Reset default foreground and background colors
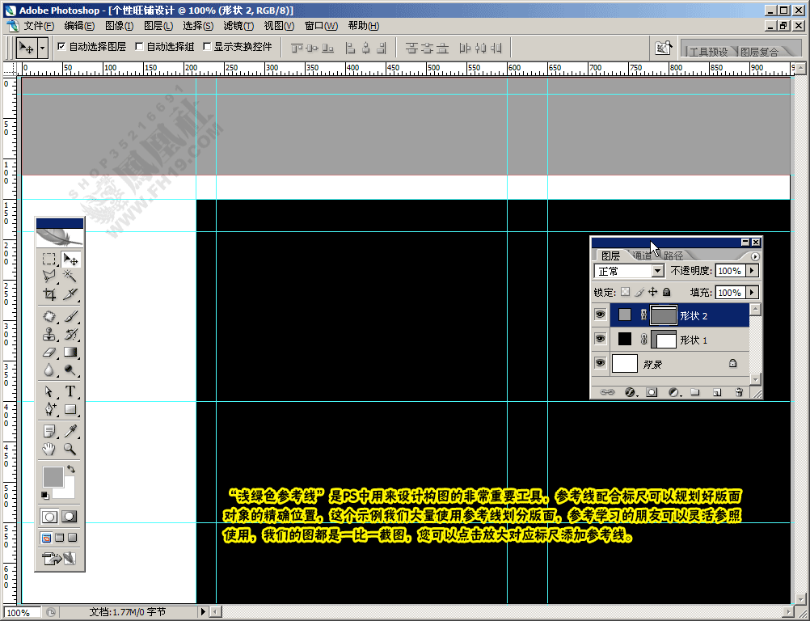The height and width of the screenshot is (621, 810). pyautogui.click(x=45, y=496)
